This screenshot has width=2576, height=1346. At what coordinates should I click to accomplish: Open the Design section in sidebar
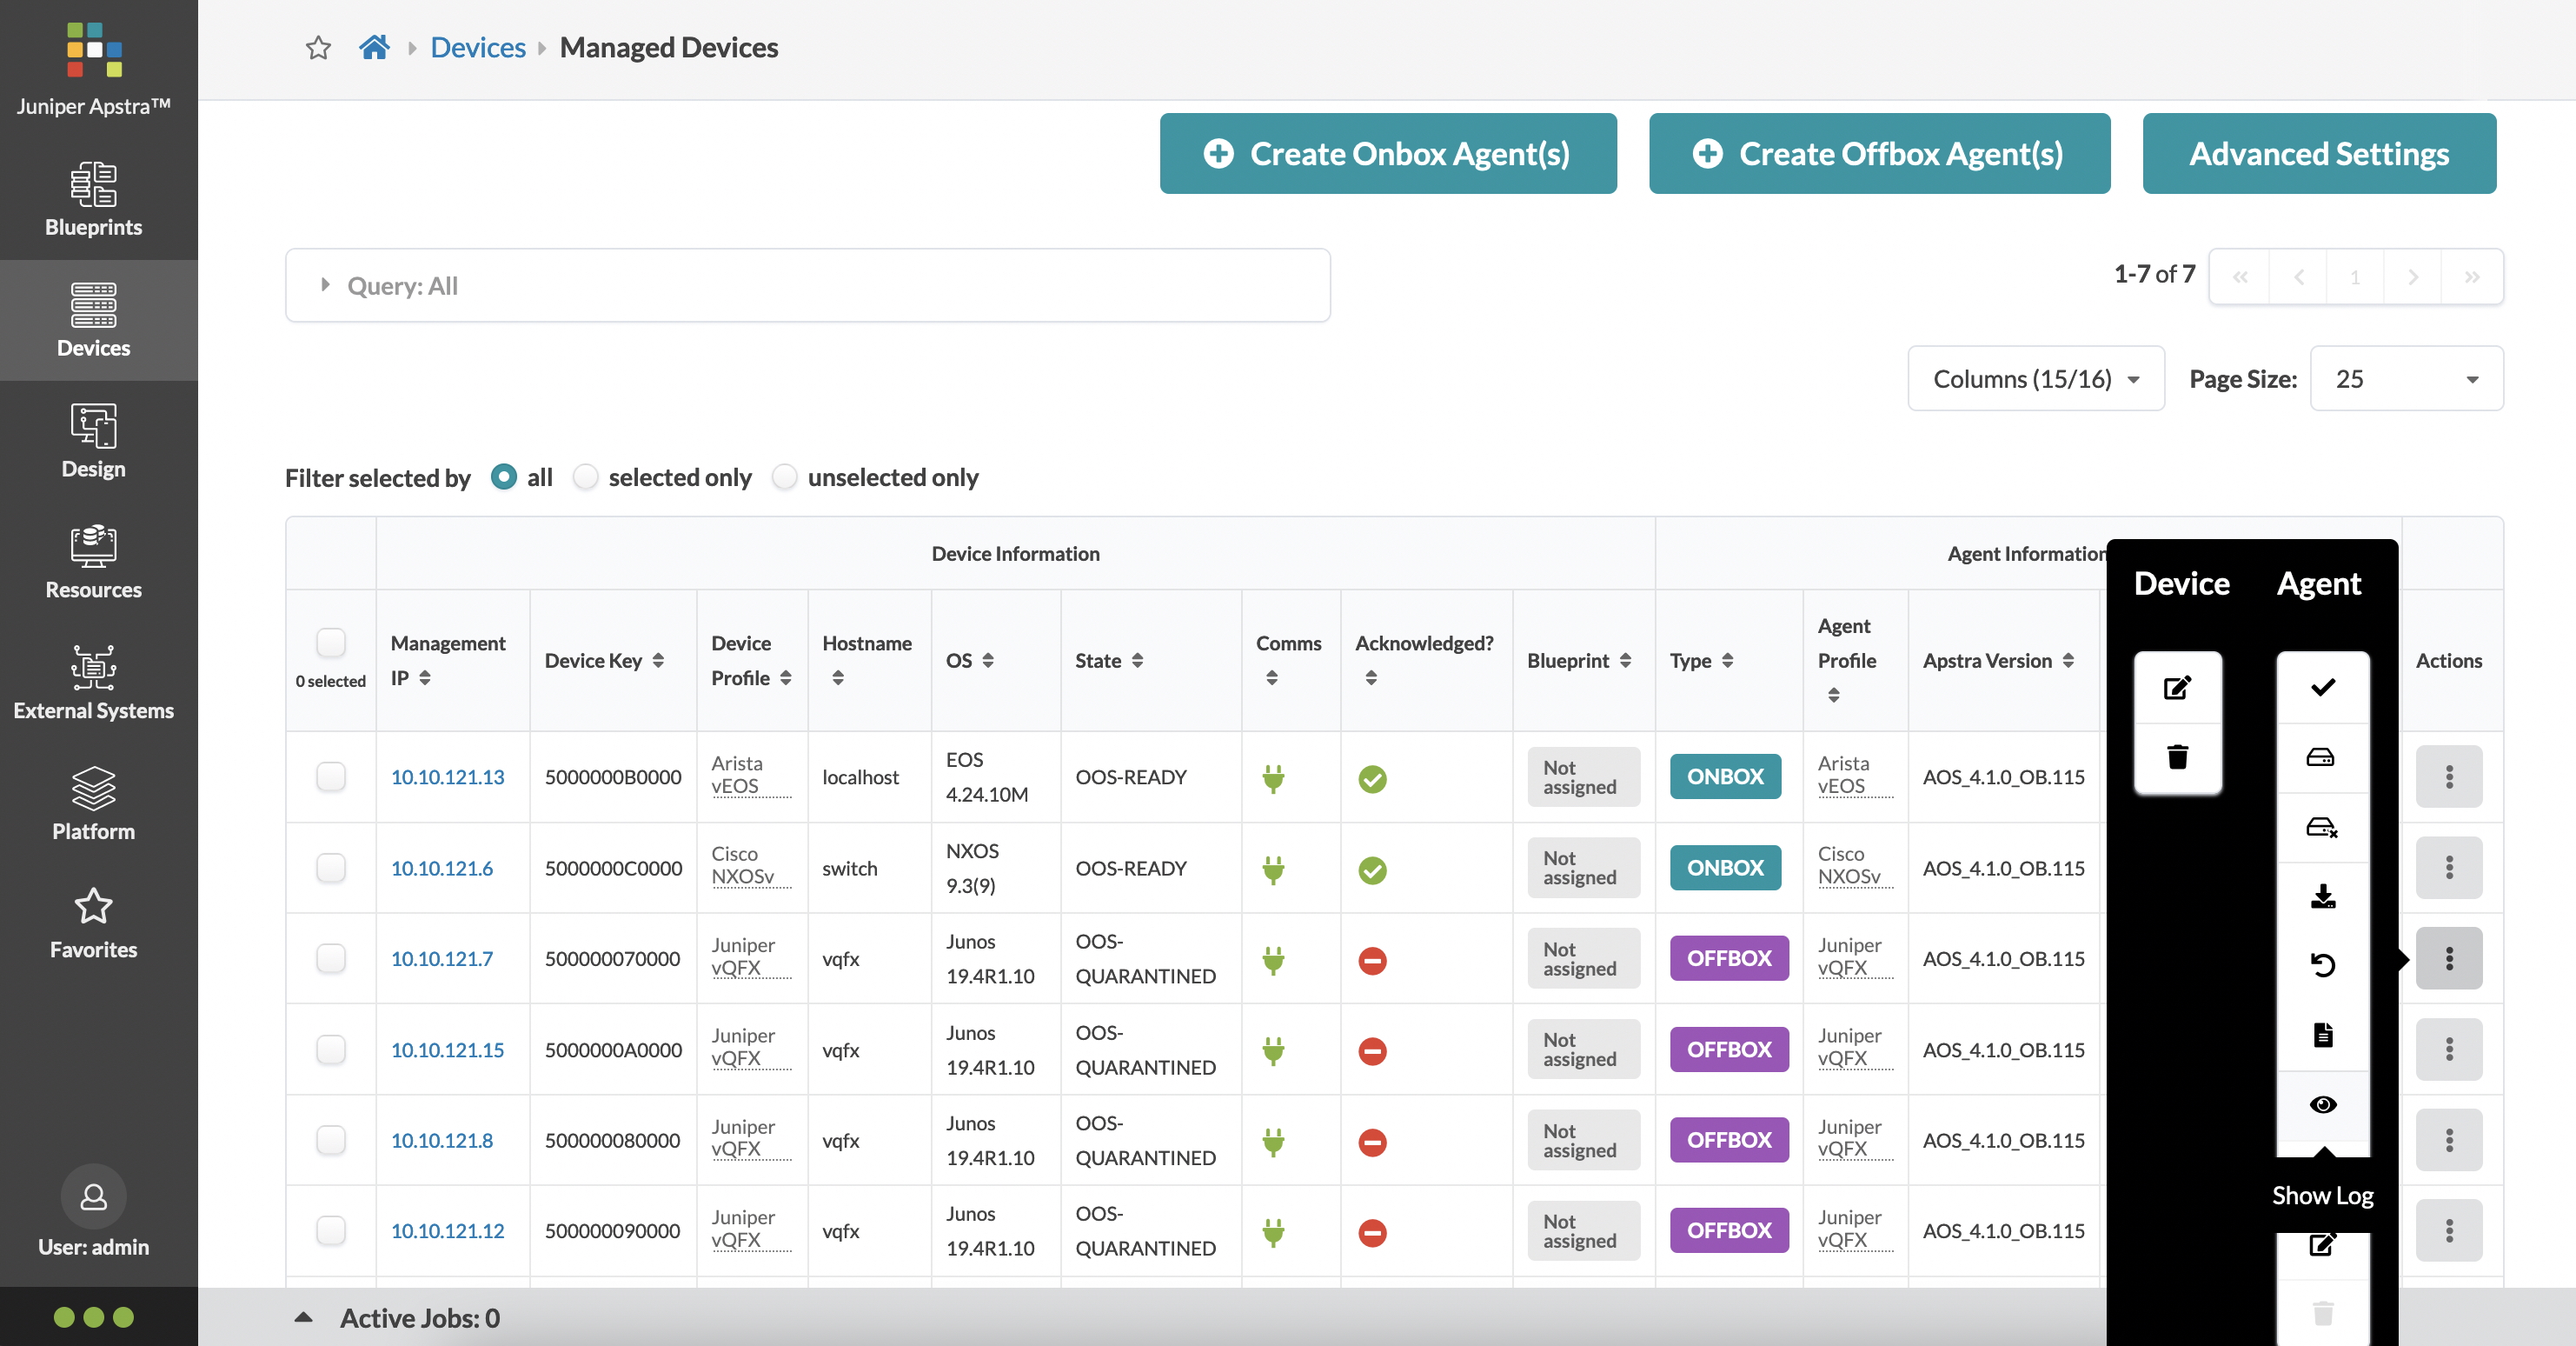coord(93,442)
